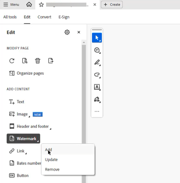Select the Button form tool

coord(19,175)
